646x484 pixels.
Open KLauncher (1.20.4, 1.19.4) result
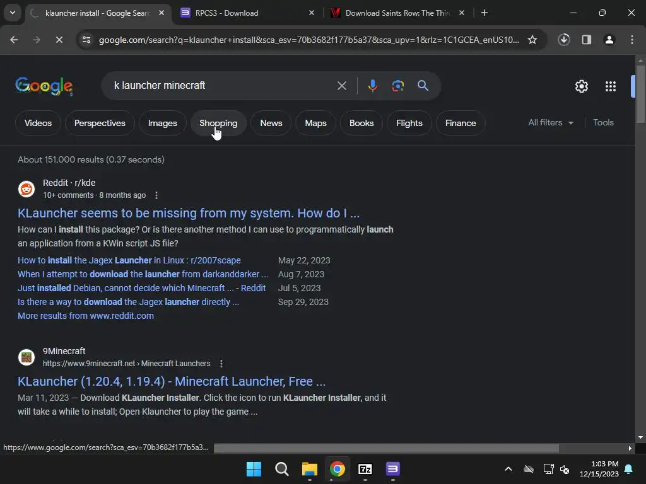(x=172, y=381)
